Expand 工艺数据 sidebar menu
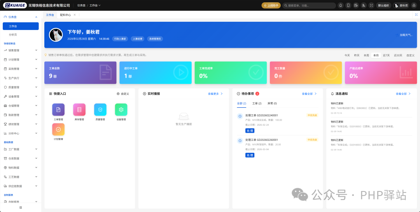The width and height of the screenshot is (420, 212). [x=21, y=177]
